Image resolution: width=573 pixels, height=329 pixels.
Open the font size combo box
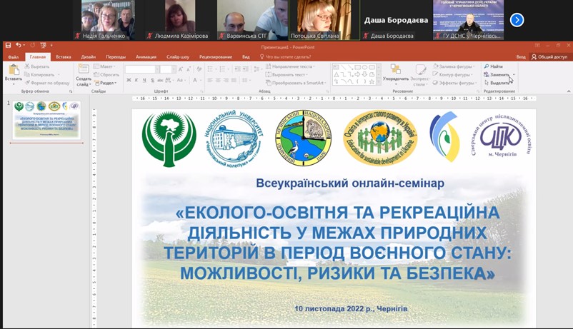pyautogui.click(x=168, y=69)
